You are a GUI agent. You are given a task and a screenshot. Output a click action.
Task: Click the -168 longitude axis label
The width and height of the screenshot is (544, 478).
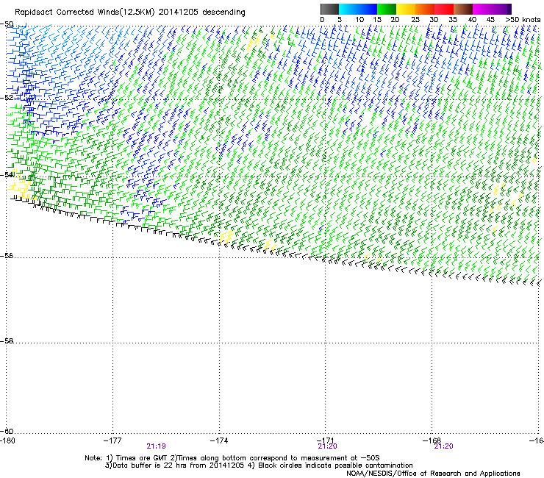coord(432,440)
